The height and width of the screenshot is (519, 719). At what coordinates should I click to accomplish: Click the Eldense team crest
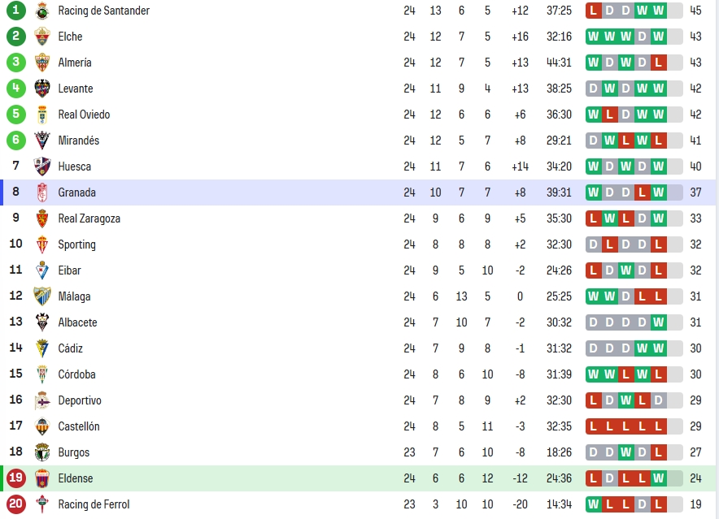[x=42, y=478]
